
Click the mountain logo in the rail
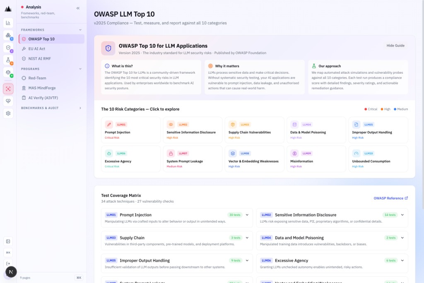click(8, 9)
